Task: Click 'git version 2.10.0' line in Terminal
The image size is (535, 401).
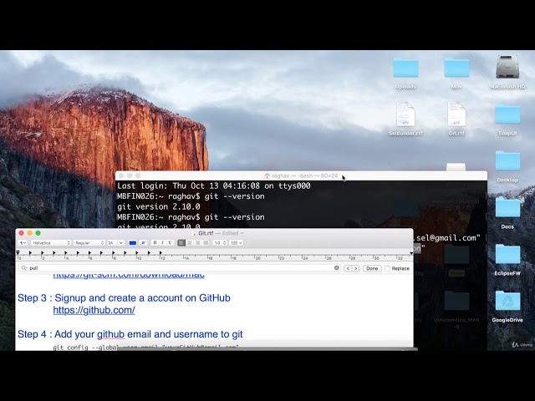Action: point(158,206)
